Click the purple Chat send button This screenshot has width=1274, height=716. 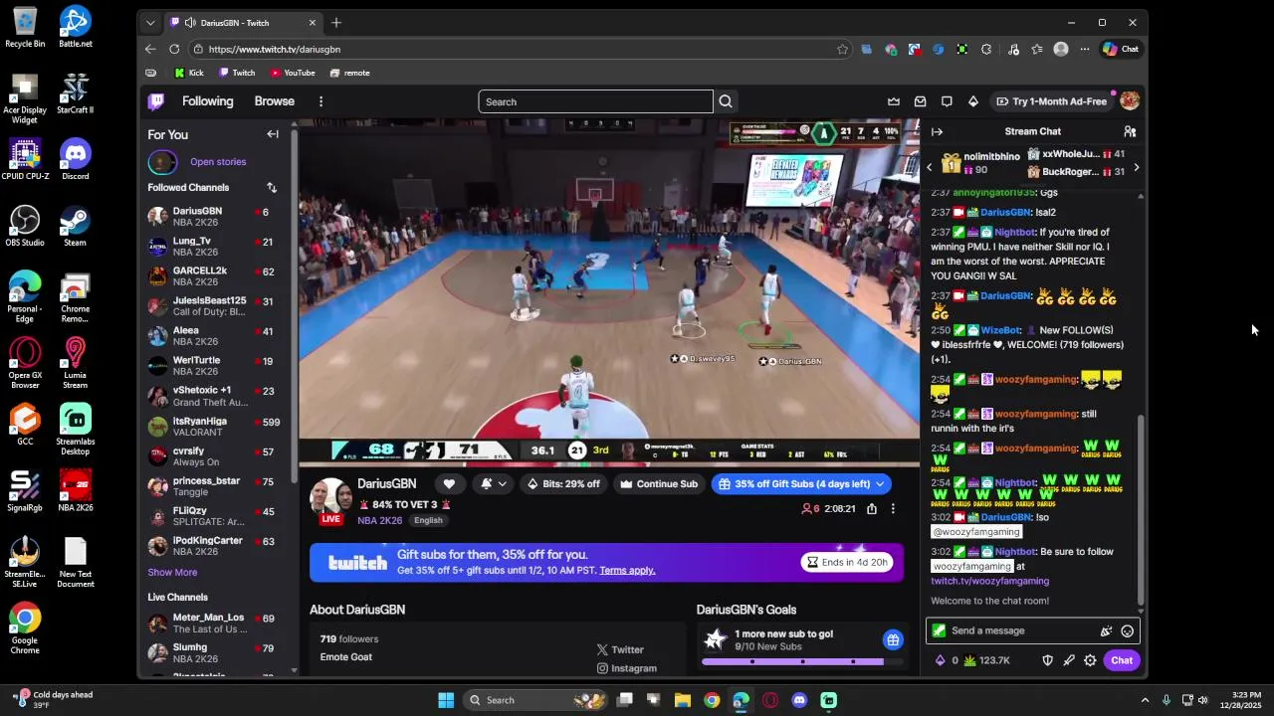pyautogui.click(x=1122, y=660)
